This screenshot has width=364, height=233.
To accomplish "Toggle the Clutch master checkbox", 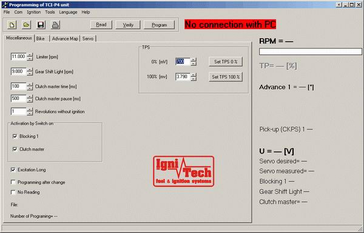I will (15, 149).
